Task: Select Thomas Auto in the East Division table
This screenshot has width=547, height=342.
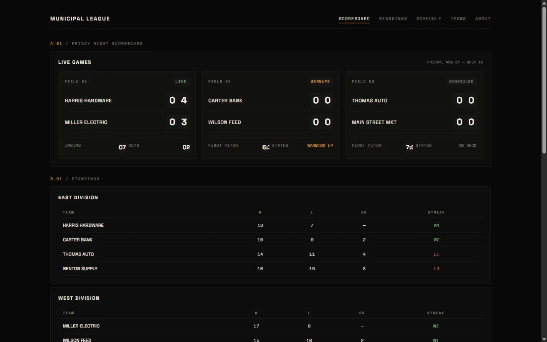Action: [x=78, y=254]
